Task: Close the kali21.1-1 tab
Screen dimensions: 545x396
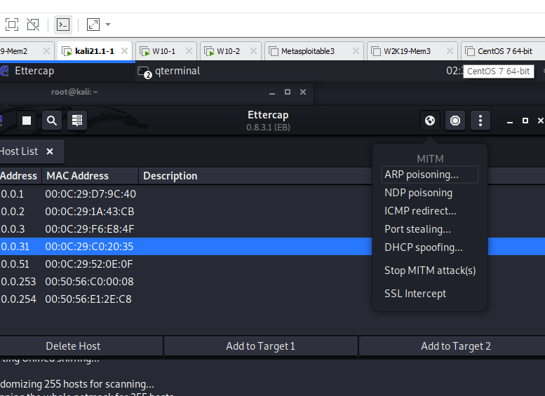Action: coord(124,51)
